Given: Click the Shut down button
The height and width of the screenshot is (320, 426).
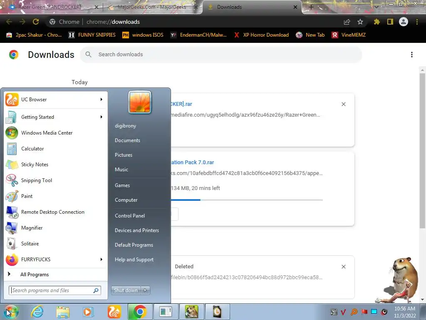Looking at the screenshot, I should click(126, 290).
